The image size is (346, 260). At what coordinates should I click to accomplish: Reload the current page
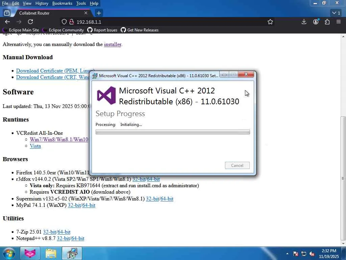click(30, 22)
